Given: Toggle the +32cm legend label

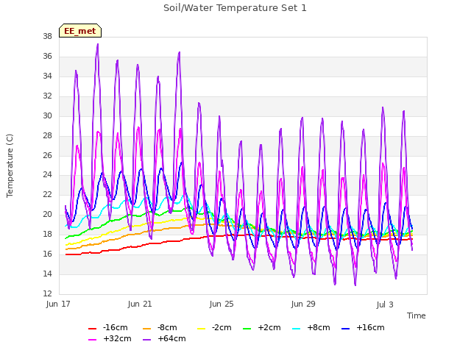Looking at the screenshot, I should pos(117,338).
